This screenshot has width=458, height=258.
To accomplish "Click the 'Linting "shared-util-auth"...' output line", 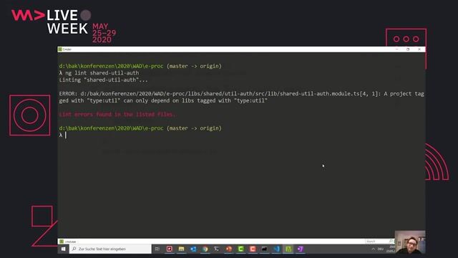I will 103,80.
